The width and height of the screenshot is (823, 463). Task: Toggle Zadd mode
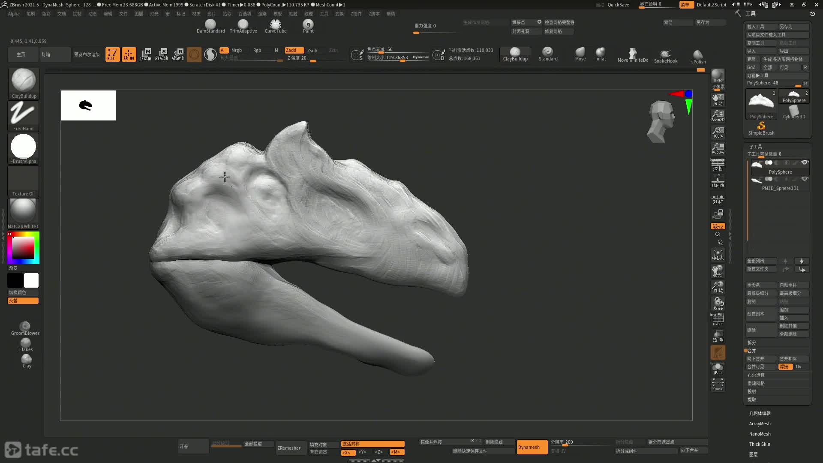point(294,51)
